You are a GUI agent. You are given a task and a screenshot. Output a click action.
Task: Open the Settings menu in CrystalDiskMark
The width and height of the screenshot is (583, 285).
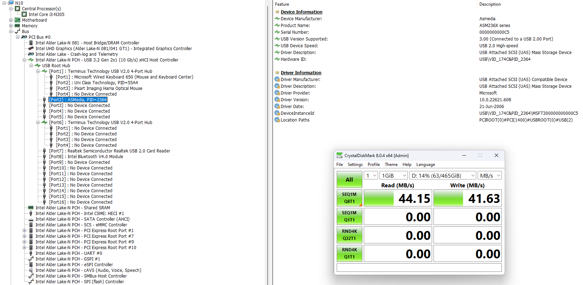pyautogui.click(x=355, y=165)
